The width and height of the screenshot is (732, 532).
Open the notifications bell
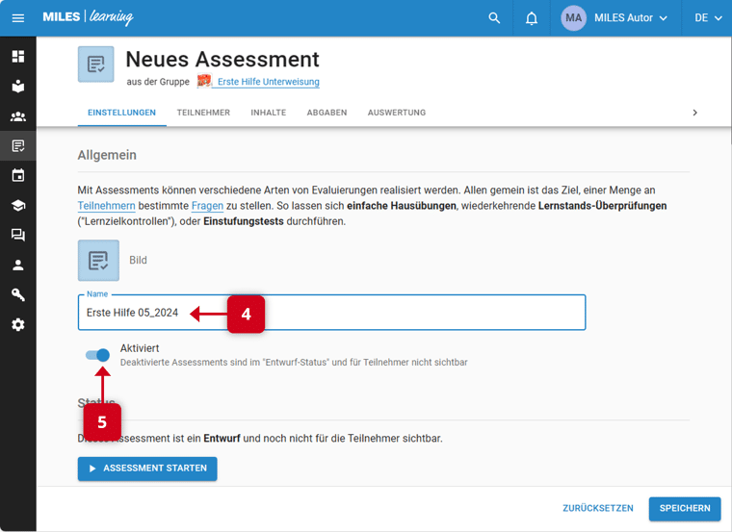pyautogui.click(x=532, y=18)
